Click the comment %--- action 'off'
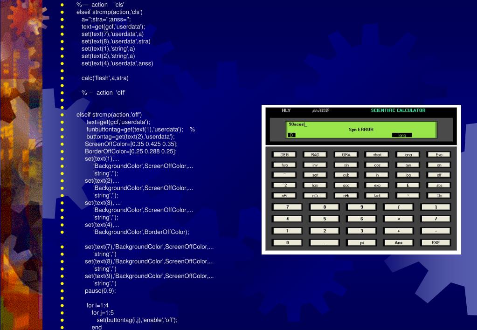The height and width of the screenshot is (330, 477). click(x=104, y=93)
